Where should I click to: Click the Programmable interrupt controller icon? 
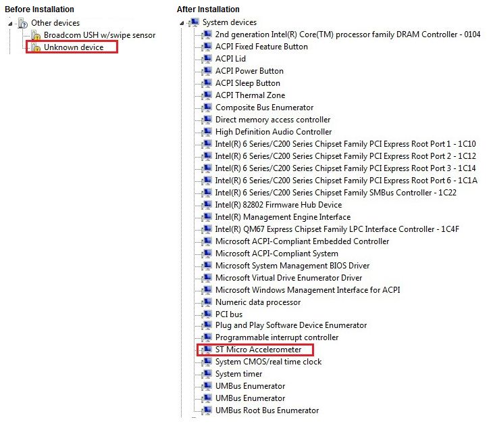coord(207,337)
